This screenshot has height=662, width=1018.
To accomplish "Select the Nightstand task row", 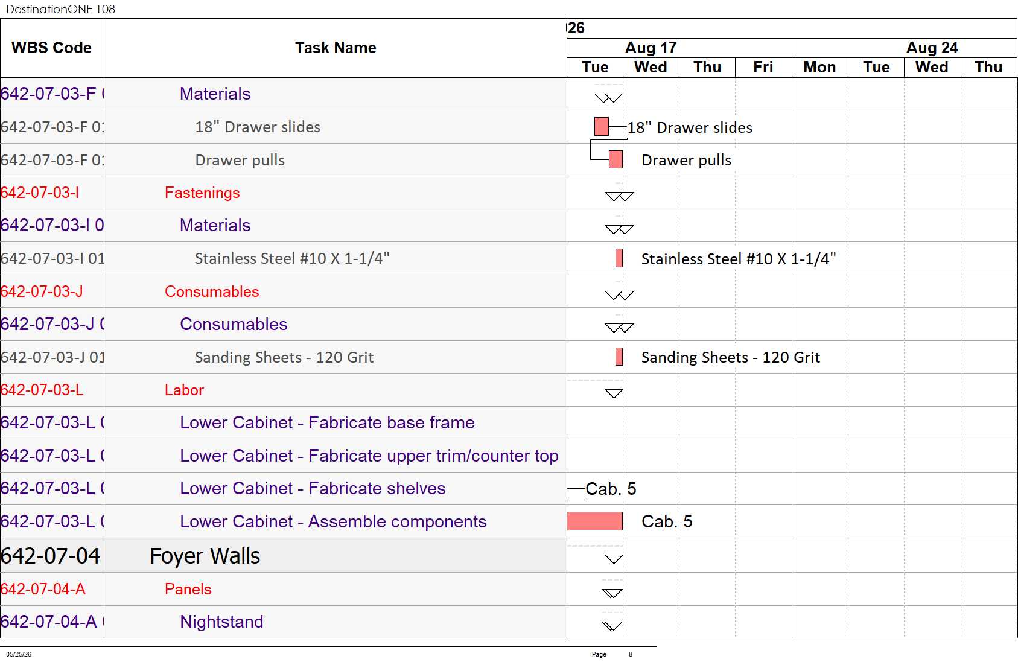I will point(284,622).
